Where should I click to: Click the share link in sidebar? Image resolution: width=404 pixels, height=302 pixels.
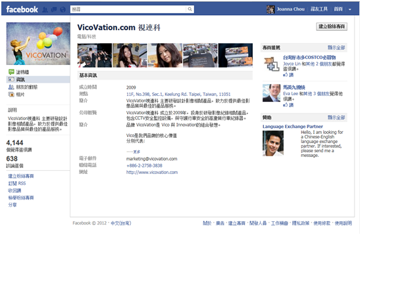pos(13,205)
